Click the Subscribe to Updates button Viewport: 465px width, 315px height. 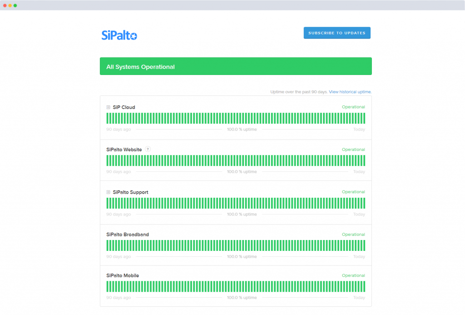coord(336,33)
